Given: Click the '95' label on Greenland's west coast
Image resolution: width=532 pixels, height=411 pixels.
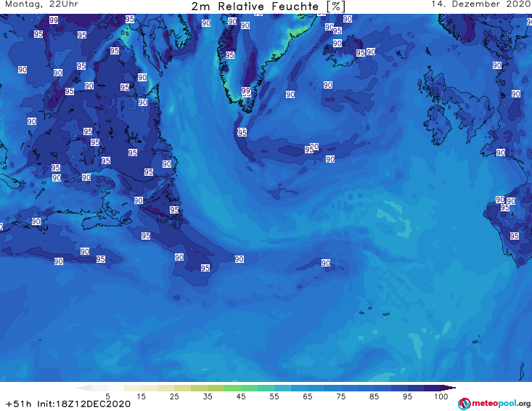Looking at the screenshot, I should pyautogui.click(x=229, y=55).
